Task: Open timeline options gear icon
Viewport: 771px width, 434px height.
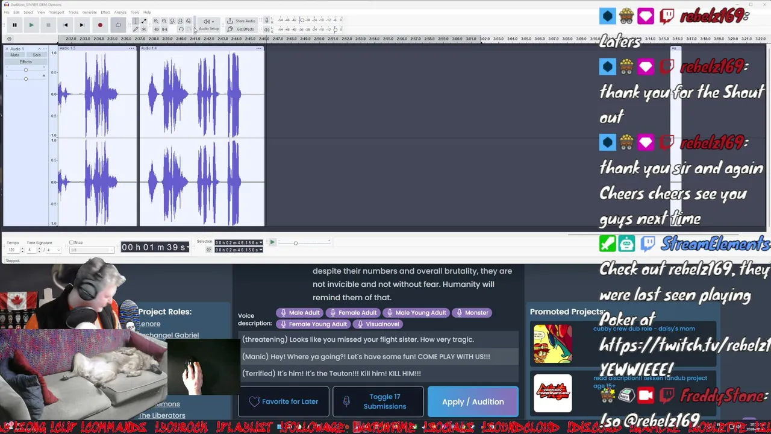Action: [x=9, y=39]
